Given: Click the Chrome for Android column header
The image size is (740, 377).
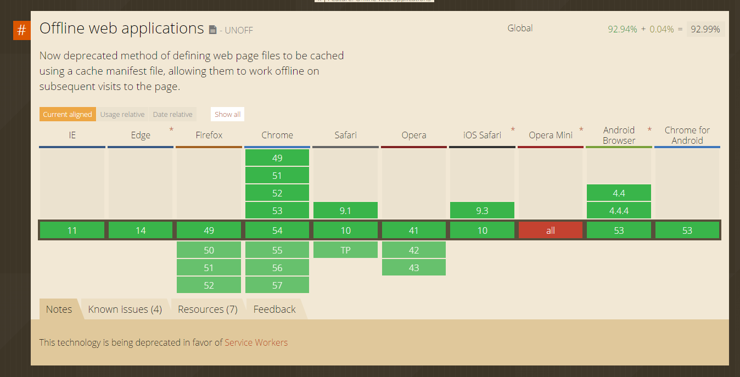Looking at the screenshot, I should point(687,135).
